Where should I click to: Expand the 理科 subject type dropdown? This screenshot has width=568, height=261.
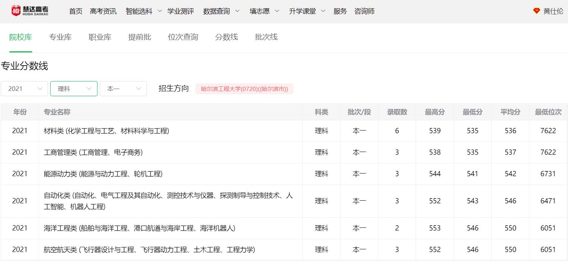(x=74, y=89)
